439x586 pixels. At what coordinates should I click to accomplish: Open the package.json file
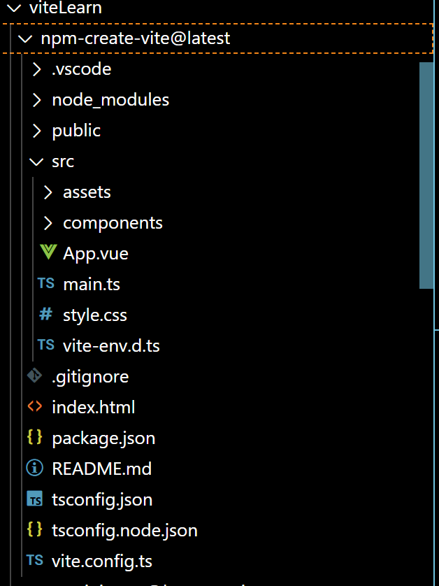tap(103, 438)
